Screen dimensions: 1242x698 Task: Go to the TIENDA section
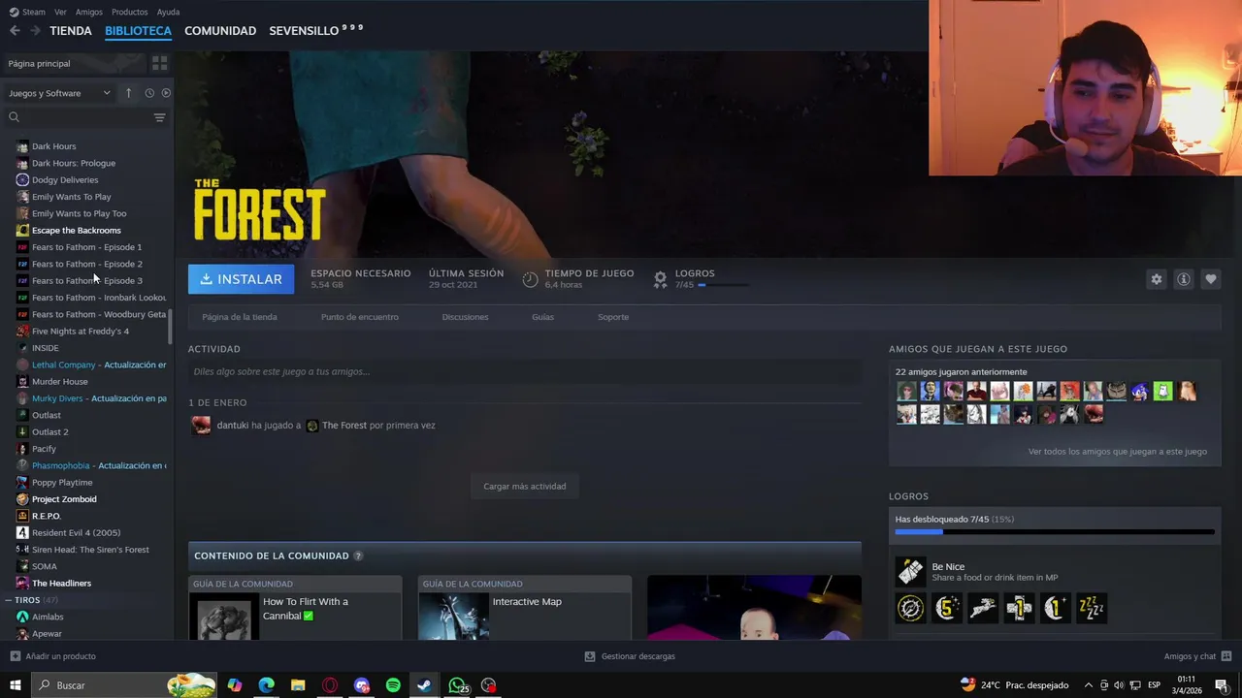(71, 31)
